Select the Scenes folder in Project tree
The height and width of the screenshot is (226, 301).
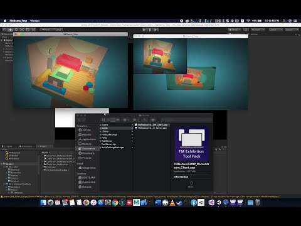[x=13, y=176]
